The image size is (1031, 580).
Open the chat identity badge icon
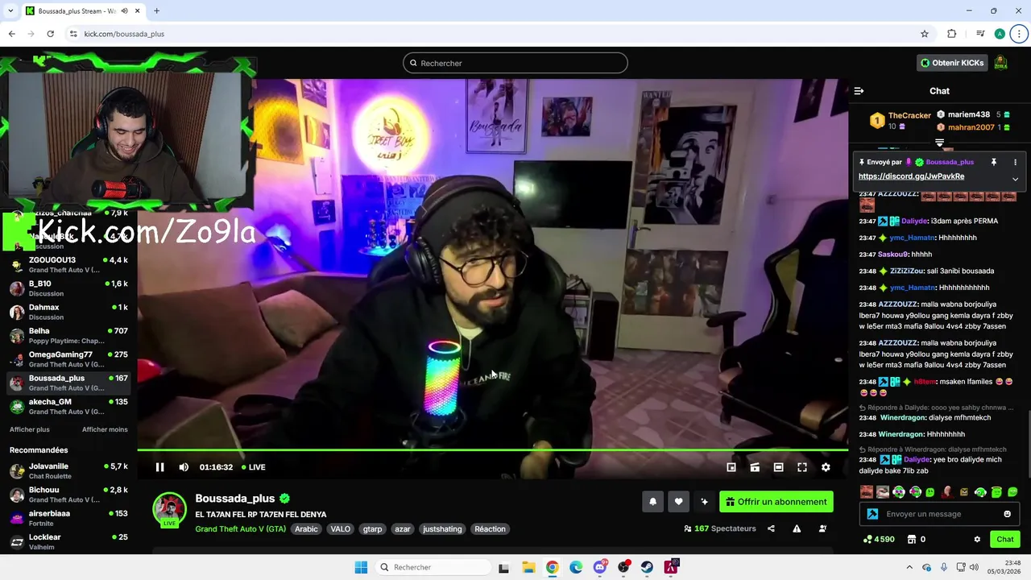872,514
